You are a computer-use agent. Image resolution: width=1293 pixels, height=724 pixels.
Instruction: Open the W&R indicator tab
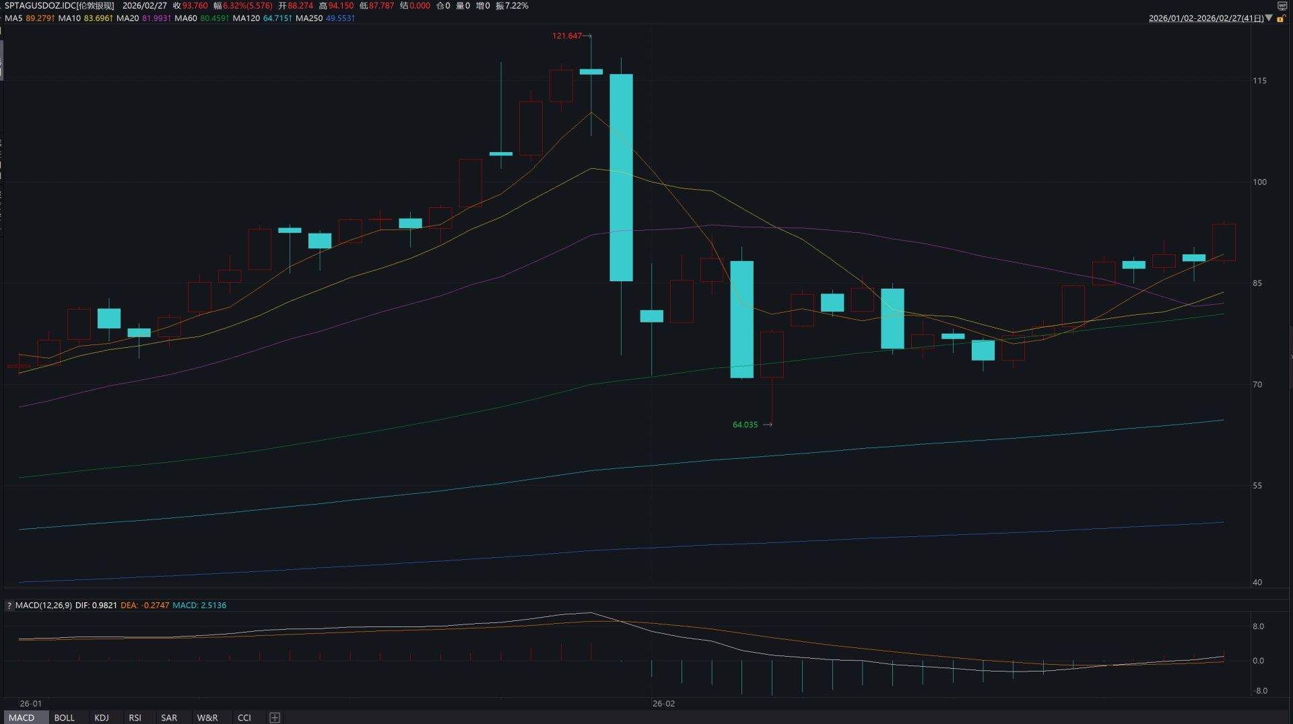(x=206, y=717)
